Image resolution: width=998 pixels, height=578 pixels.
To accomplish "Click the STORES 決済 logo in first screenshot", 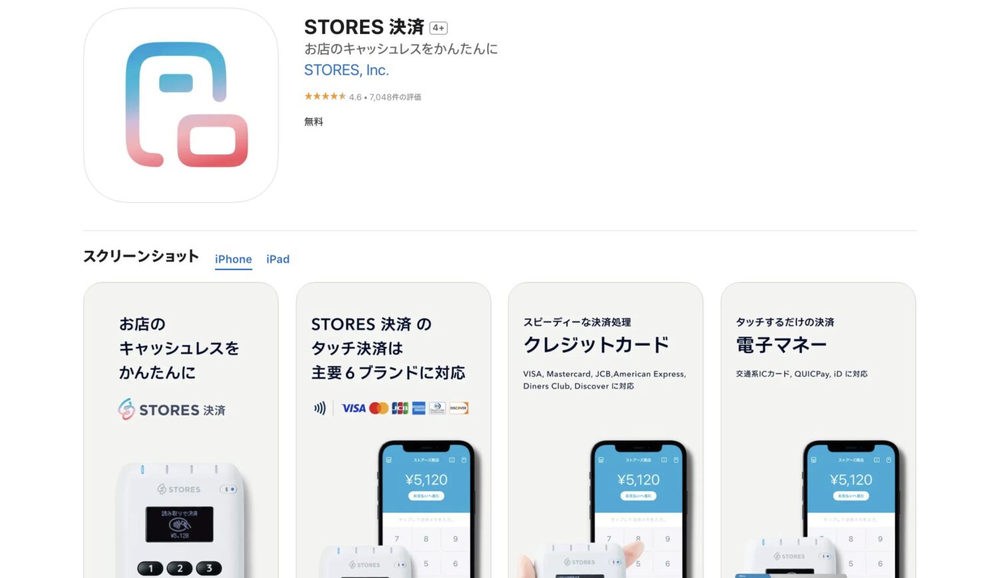I will tap(172, 410).
